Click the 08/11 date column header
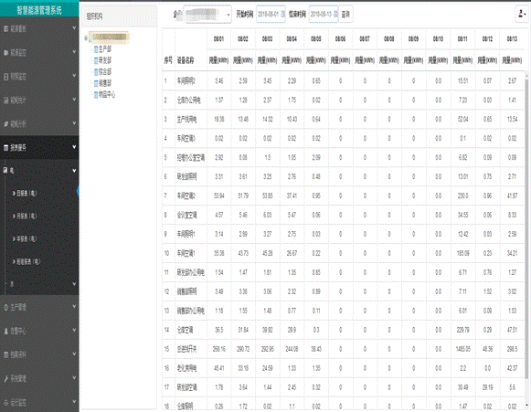Viewport: 531px width, 412px height. (462, 39)
